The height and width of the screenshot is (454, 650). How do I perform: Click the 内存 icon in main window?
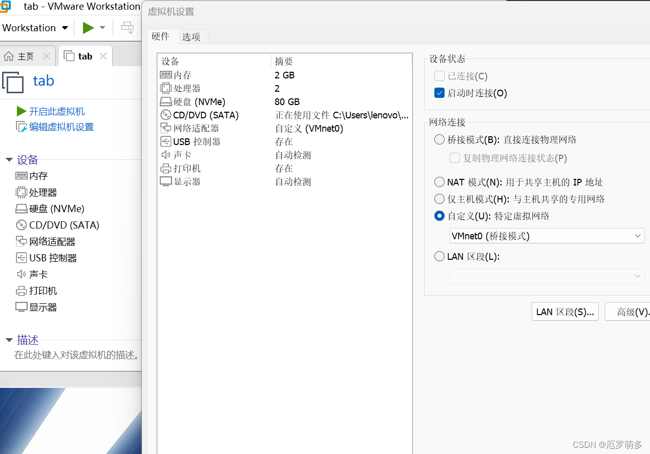tap(21, 176)
